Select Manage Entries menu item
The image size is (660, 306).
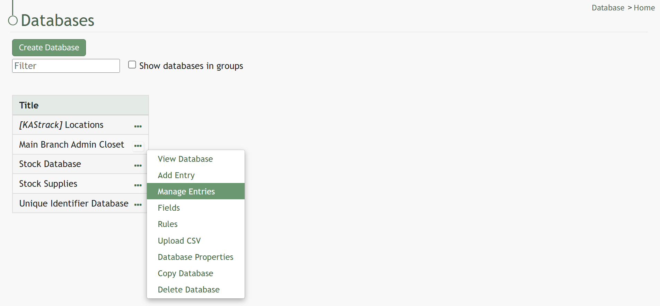point(196,191)
